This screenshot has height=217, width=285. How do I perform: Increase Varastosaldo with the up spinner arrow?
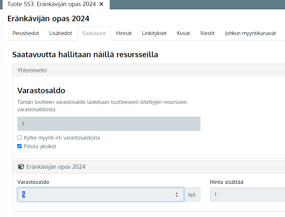pyautogui.click(x=177, y=193)
